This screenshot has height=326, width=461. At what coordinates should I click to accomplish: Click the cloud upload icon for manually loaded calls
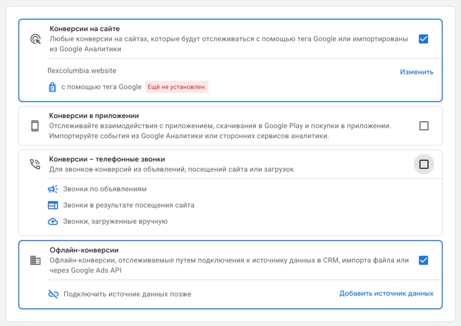point(55,221)
